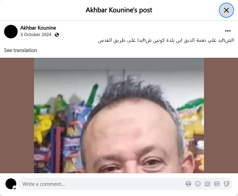This screenshot has height=196, width=238.
Task: Click your own avatar beside comment box
Action: point(11,184)
